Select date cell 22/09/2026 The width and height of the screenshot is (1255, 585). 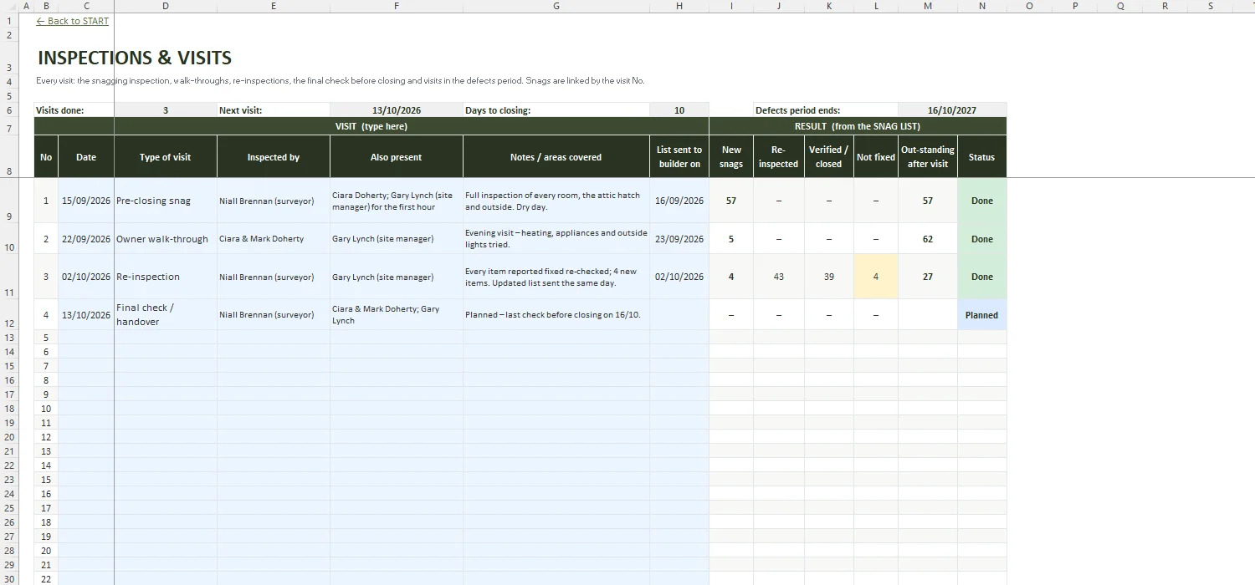pyautogui.click(x=86, y=238)
